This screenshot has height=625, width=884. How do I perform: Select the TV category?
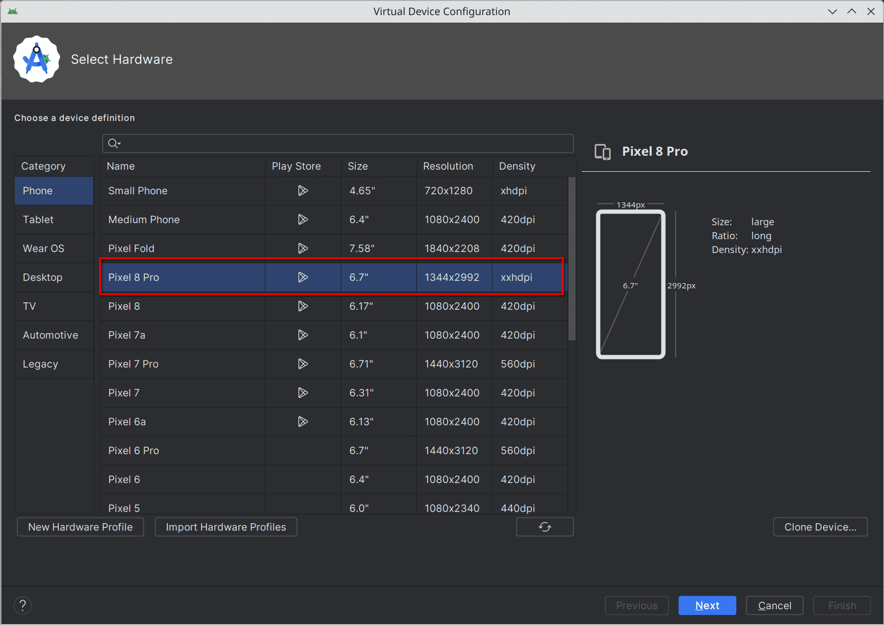54,306
